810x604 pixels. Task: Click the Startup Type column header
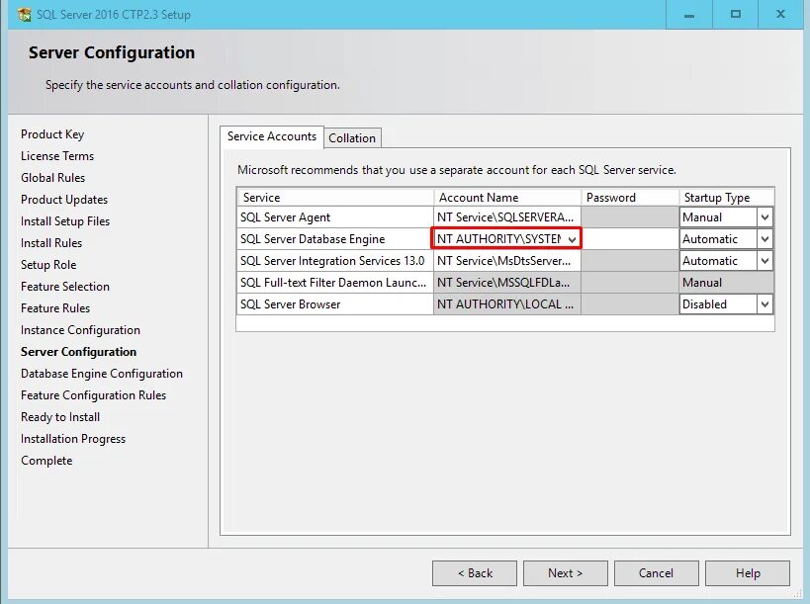(726, 197)
